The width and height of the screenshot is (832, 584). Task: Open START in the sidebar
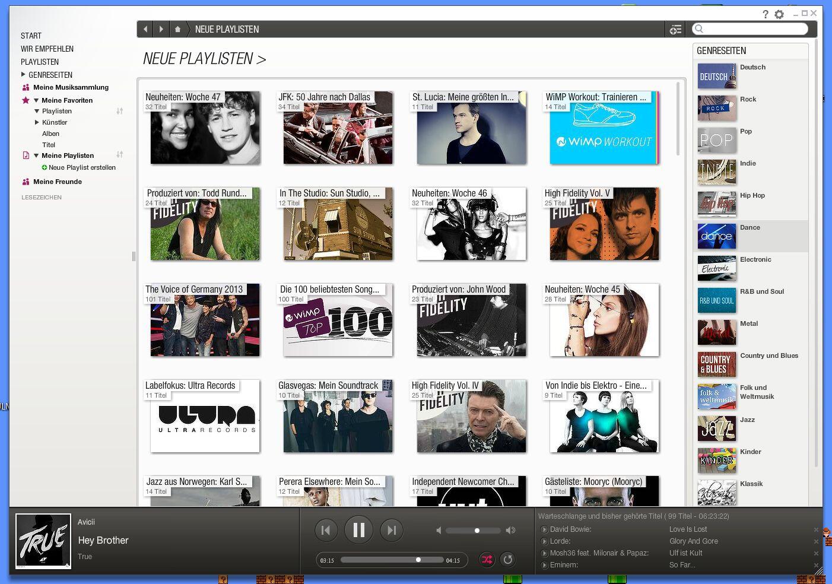31,36
